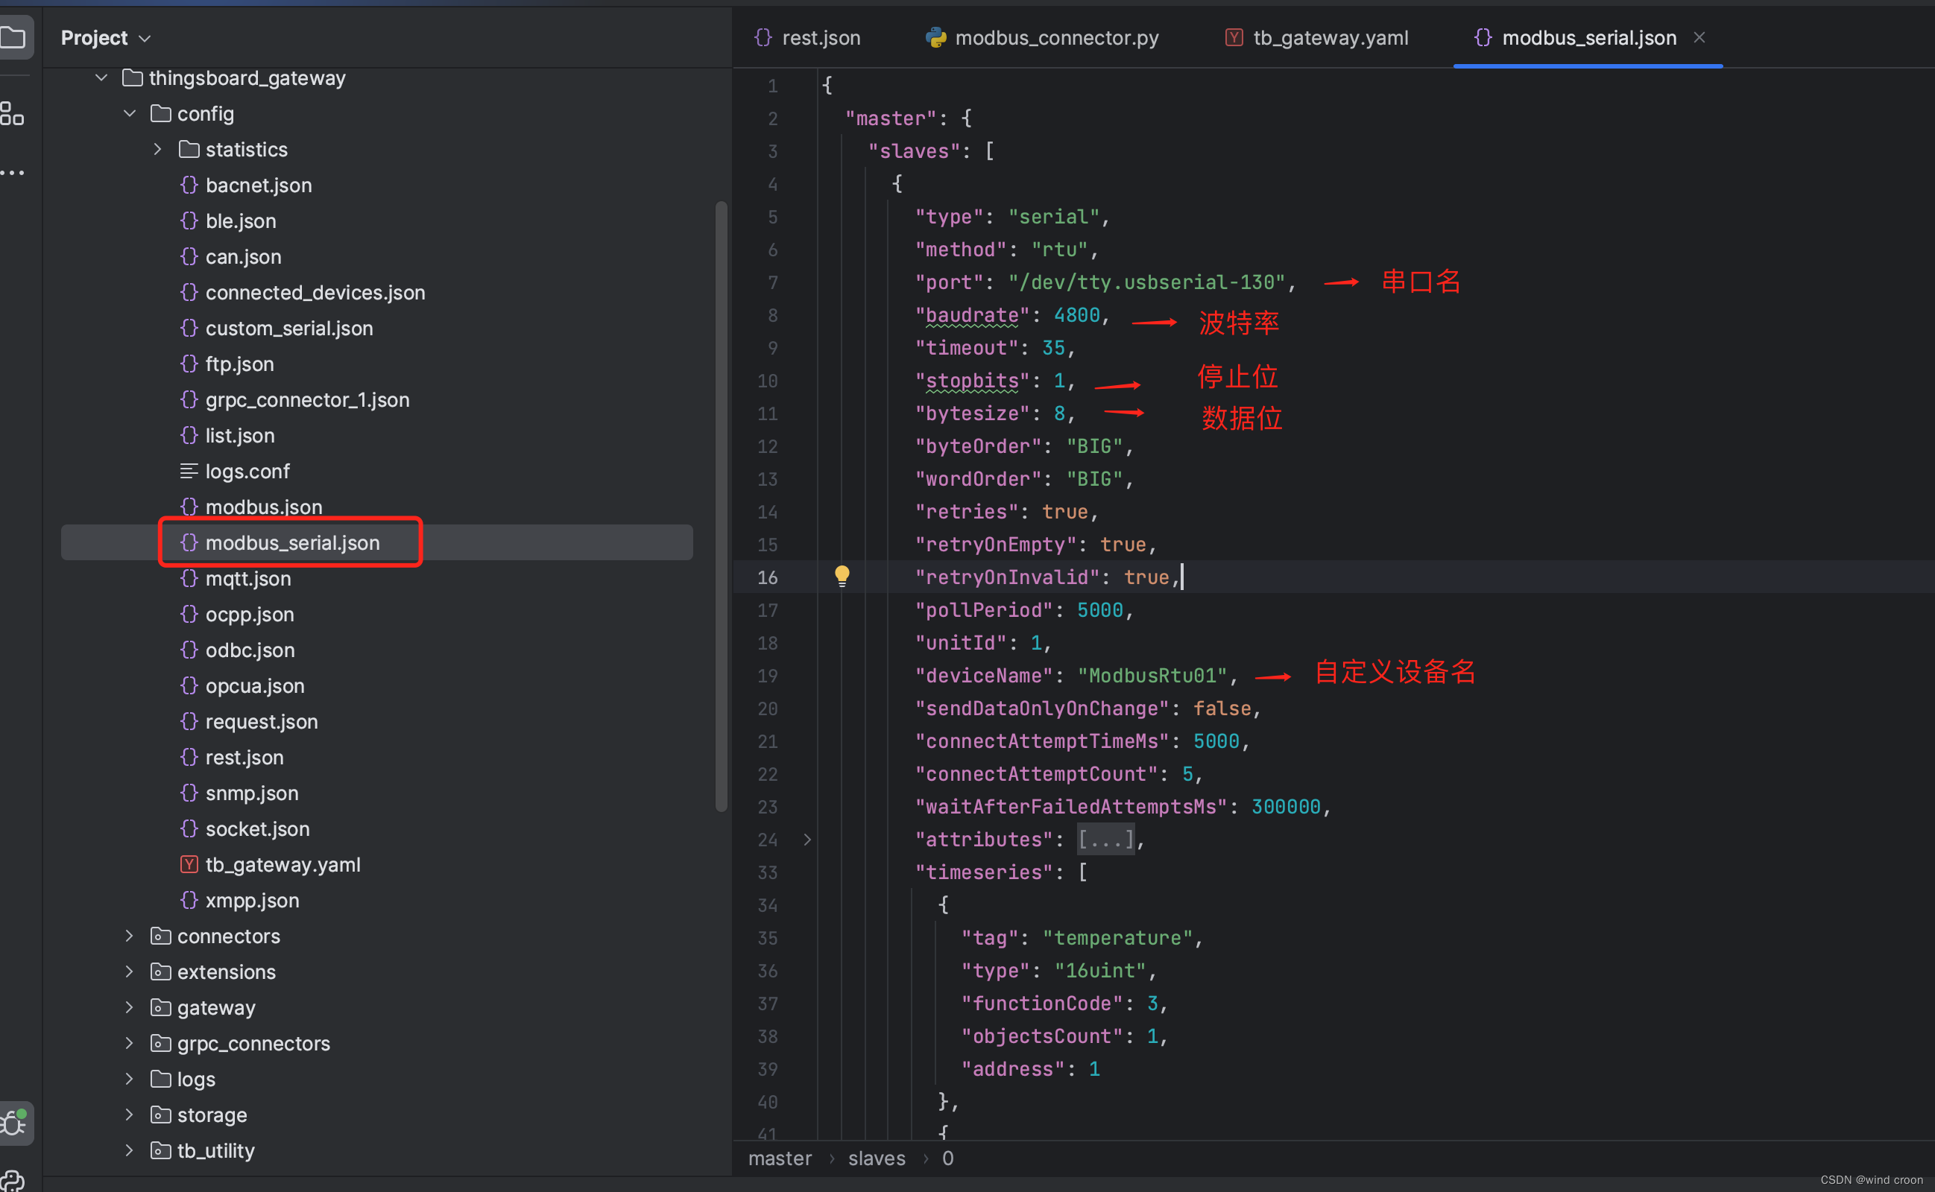
Task: Click the pollPeriod value 5000
Action: coord(1100,610)
